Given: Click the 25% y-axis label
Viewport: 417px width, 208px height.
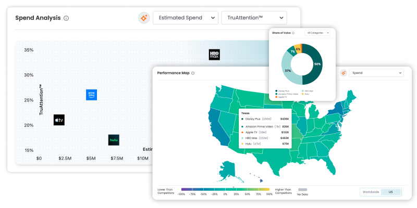Looking at the screenshot, I should pos(29,100).
